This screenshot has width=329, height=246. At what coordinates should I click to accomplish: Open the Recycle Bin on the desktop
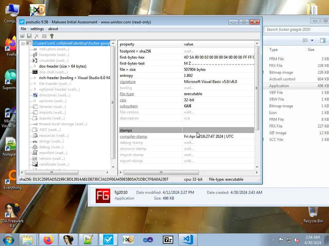[x=313, y=215]
